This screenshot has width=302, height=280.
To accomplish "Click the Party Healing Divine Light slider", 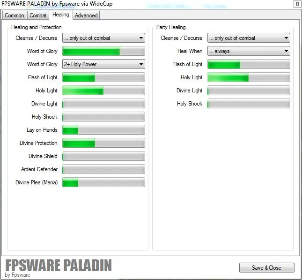I will coord(249,91).
